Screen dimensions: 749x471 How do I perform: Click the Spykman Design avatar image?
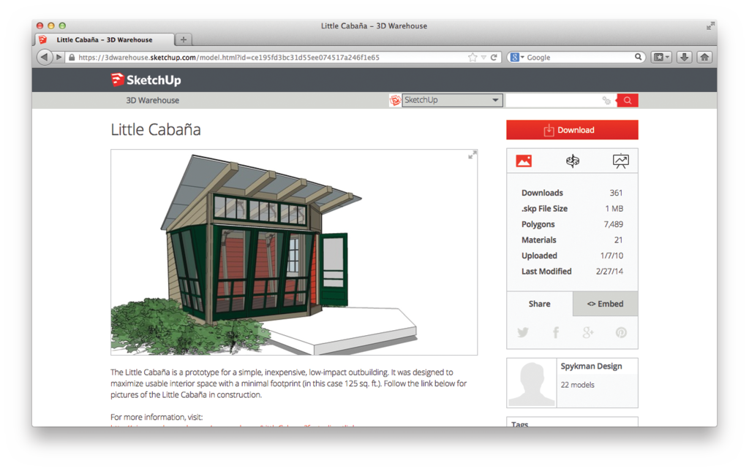pyautogui.click(x=532, y=383)
